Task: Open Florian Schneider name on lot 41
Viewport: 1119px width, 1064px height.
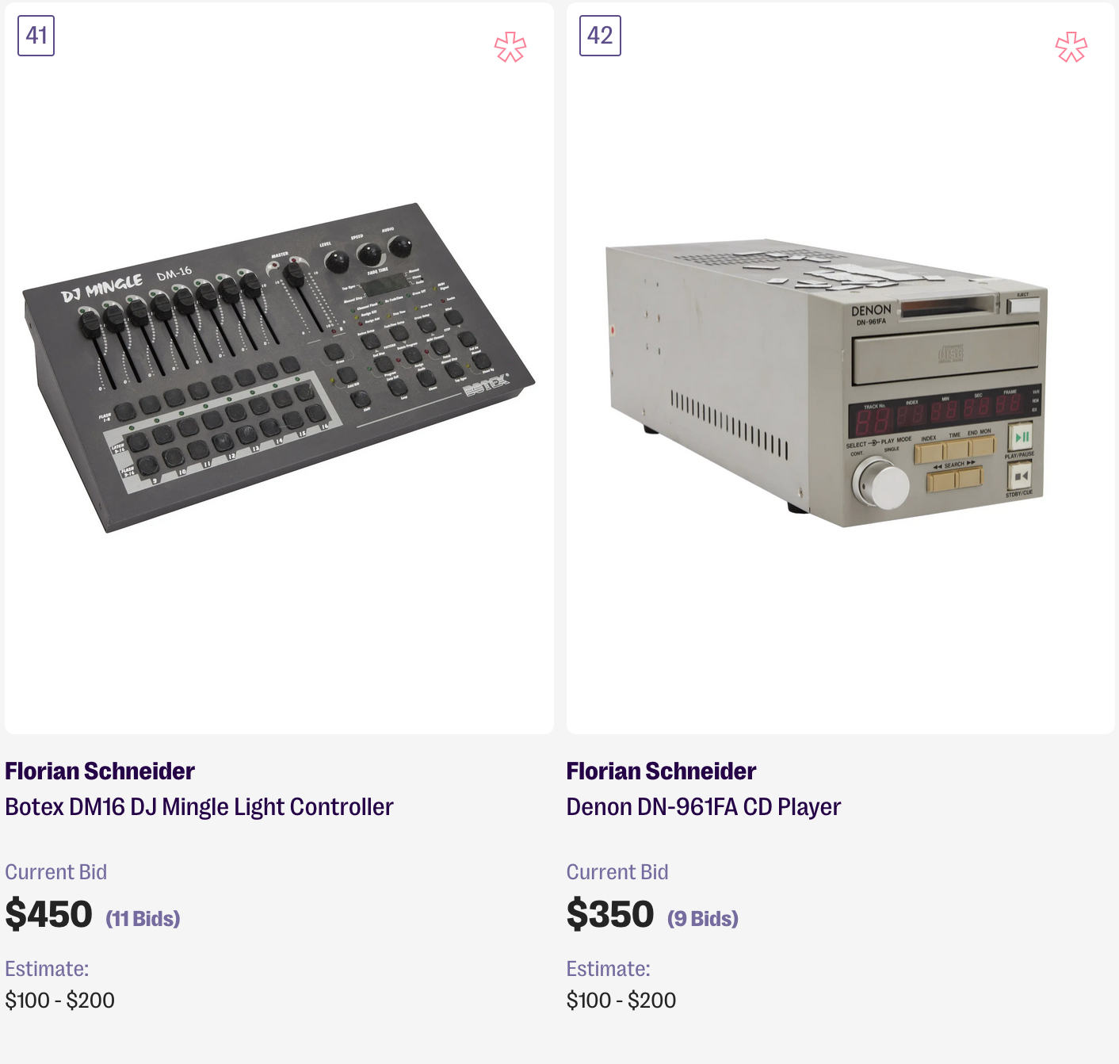Action: [100, 771]
